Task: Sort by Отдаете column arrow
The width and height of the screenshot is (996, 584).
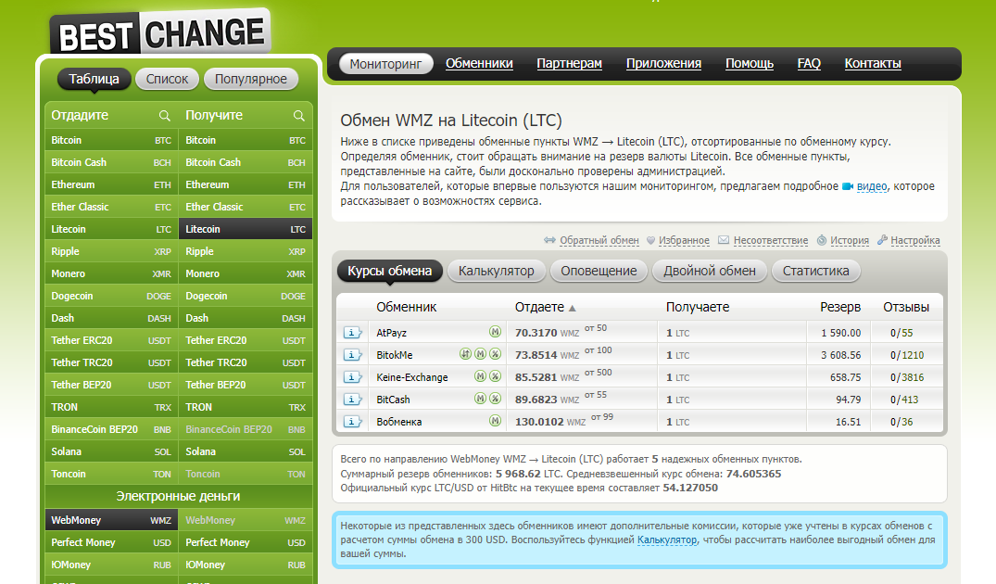Action: 573,308
